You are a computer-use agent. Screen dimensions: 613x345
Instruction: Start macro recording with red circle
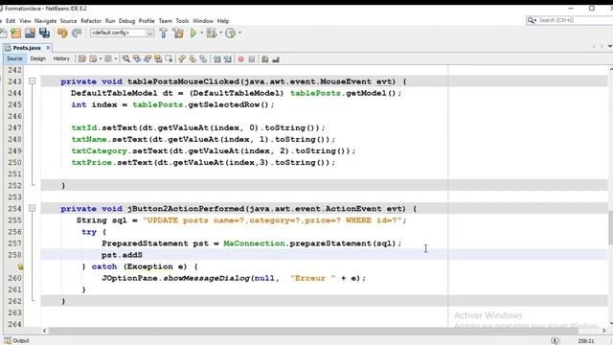(x=241, y=59)
